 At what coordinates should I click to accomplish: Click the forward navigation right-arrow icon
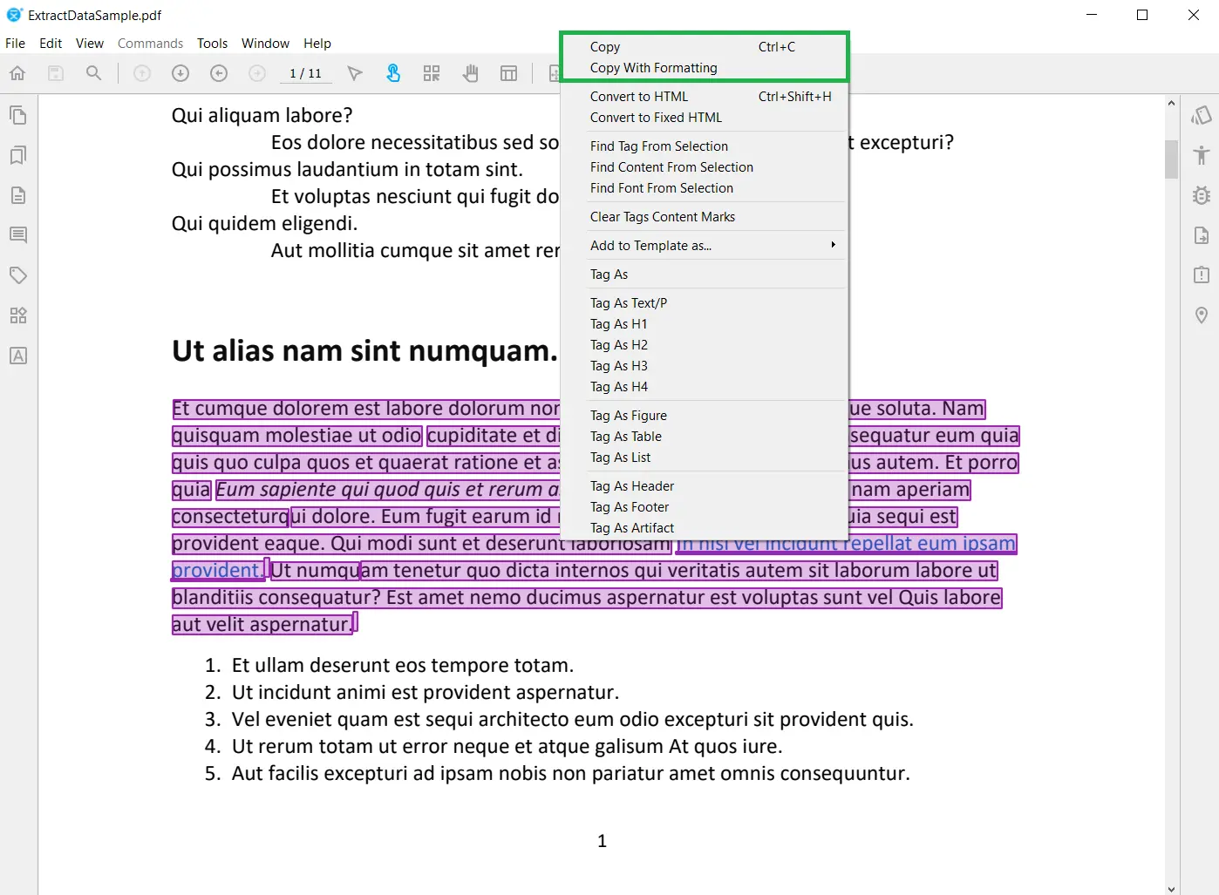tap(257, 73)
